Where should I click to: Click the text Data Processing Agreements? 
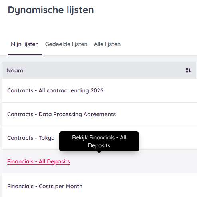[x=77, y=115]
